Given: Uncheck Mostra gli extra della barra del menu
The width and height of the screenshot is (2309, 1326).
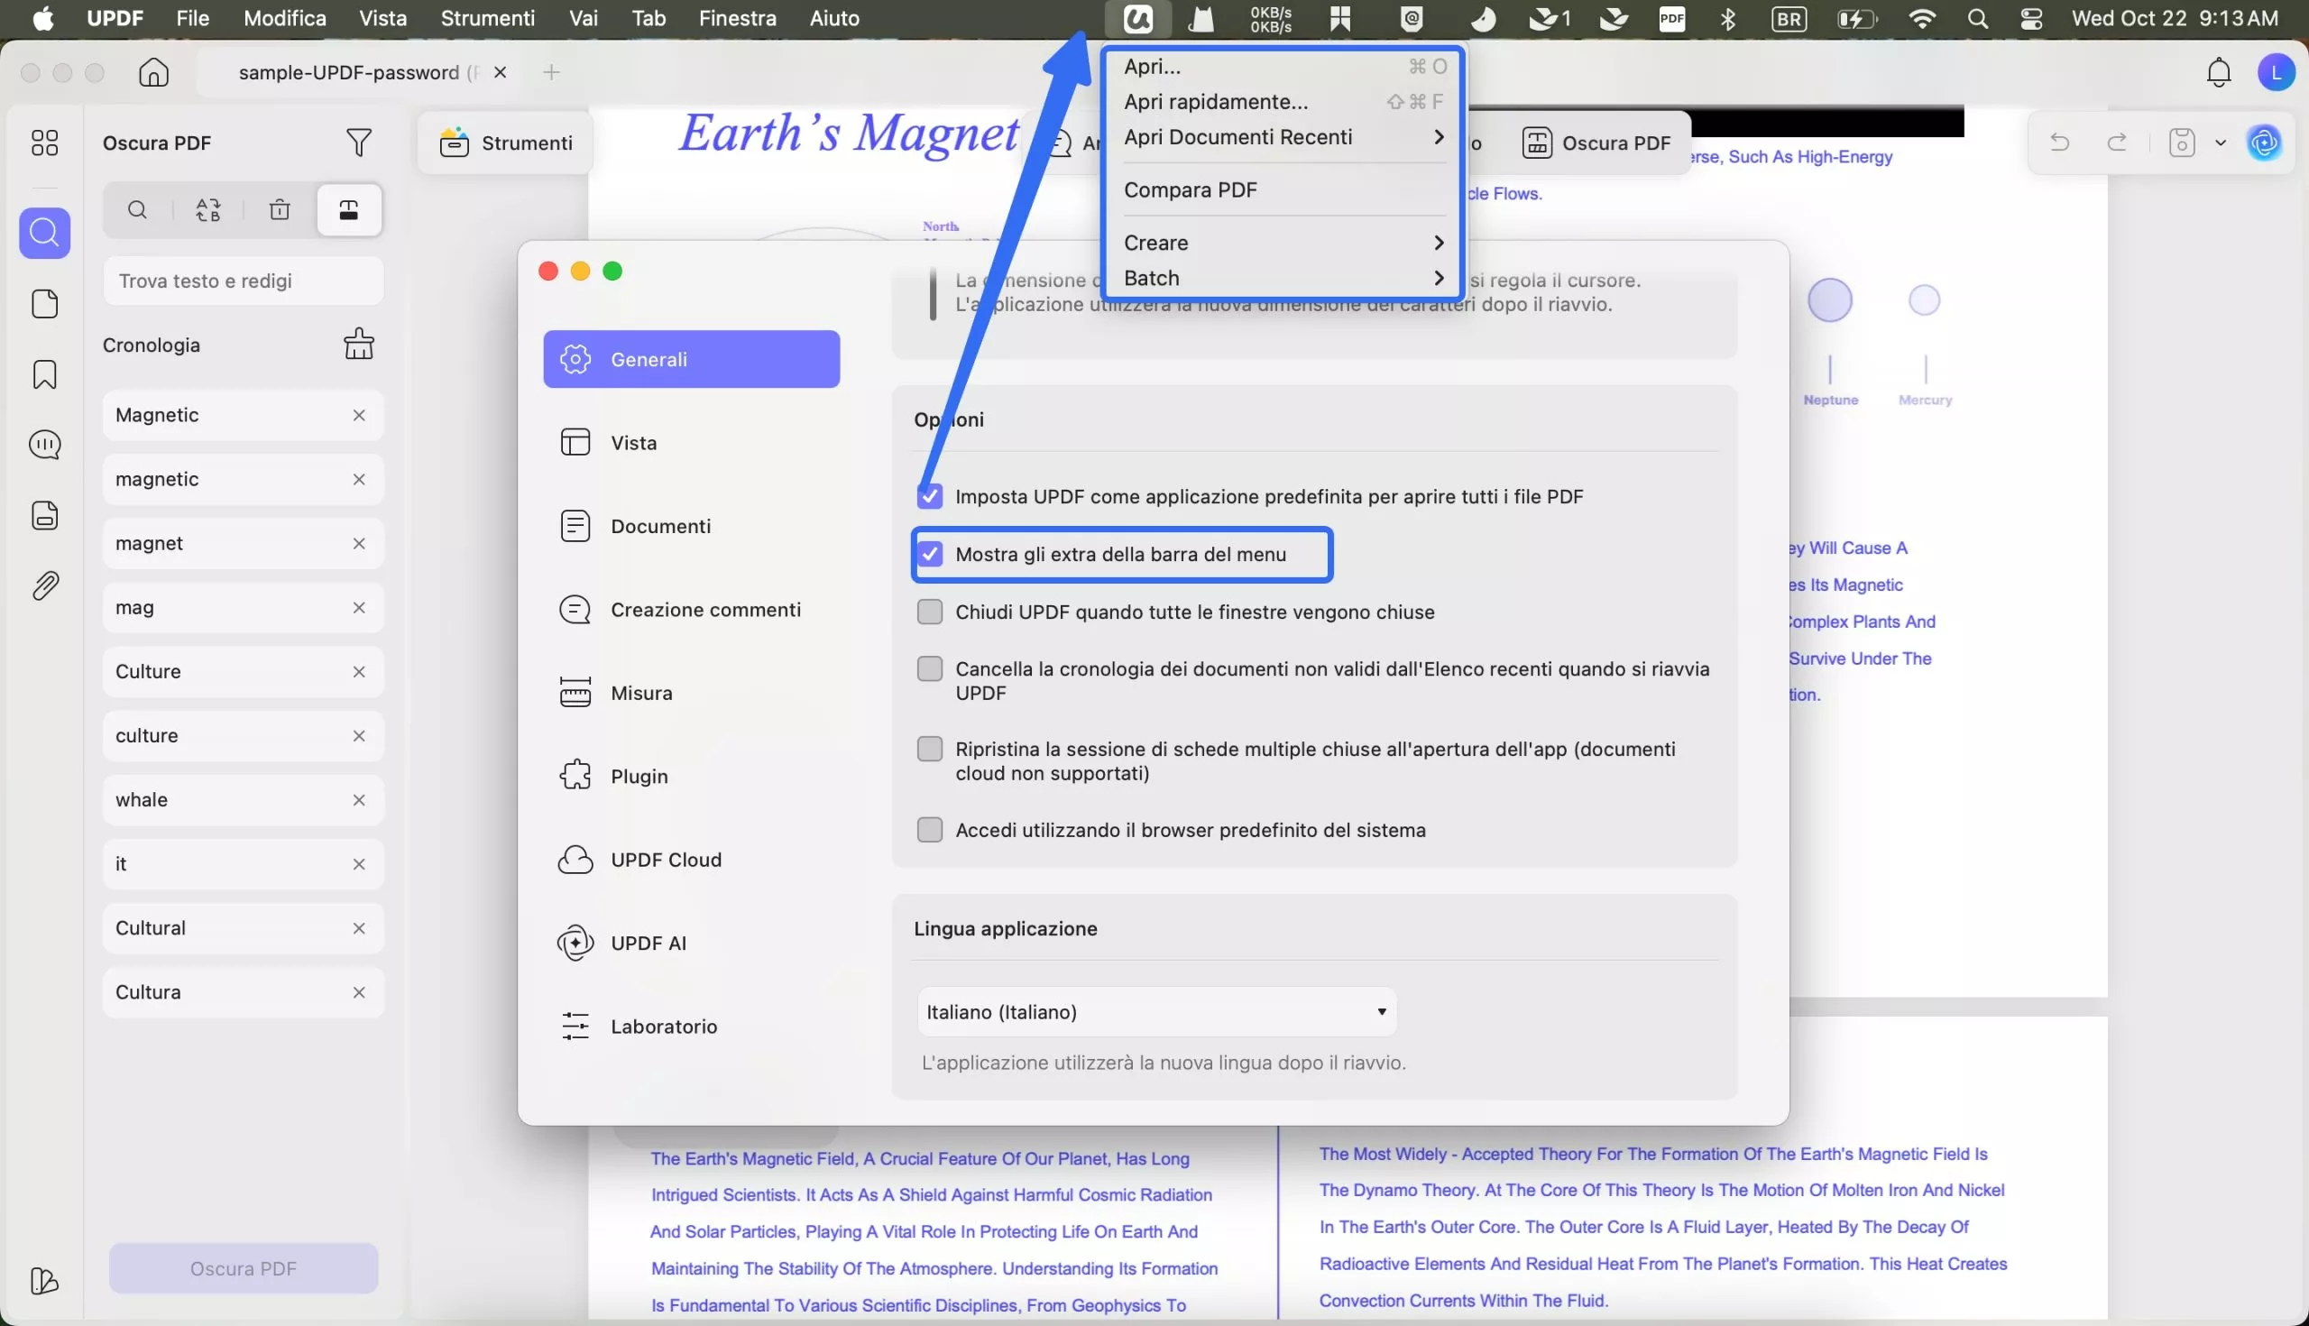Looking at the screenshot, I should (x=930, y=555).
